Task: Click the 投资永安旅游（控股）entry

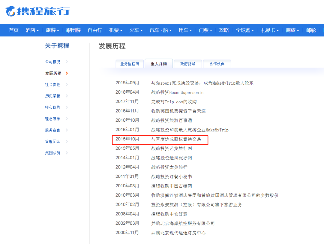Action: click(196, 205)
